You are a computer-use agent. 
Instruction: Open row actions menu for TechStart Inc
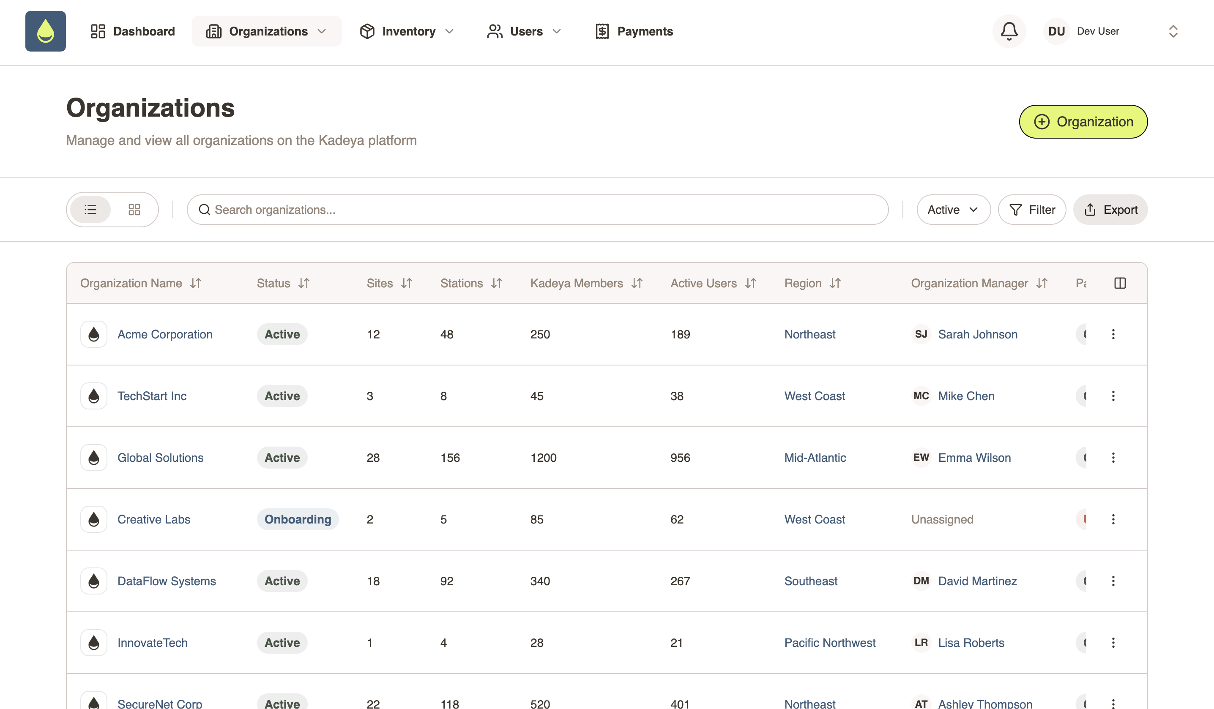(x=1113, y=396)
